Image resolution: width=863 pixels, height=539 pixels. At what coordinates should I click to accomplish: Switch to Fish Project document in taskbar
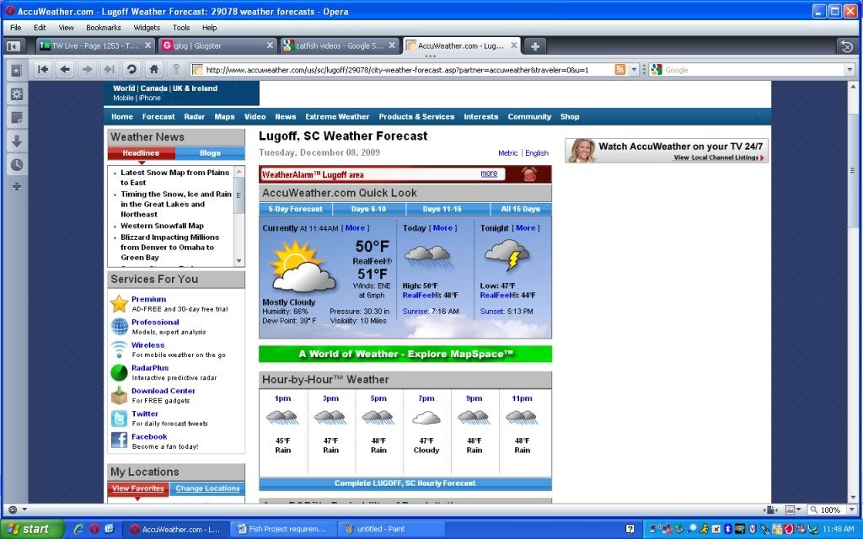(x=283, y=529)
